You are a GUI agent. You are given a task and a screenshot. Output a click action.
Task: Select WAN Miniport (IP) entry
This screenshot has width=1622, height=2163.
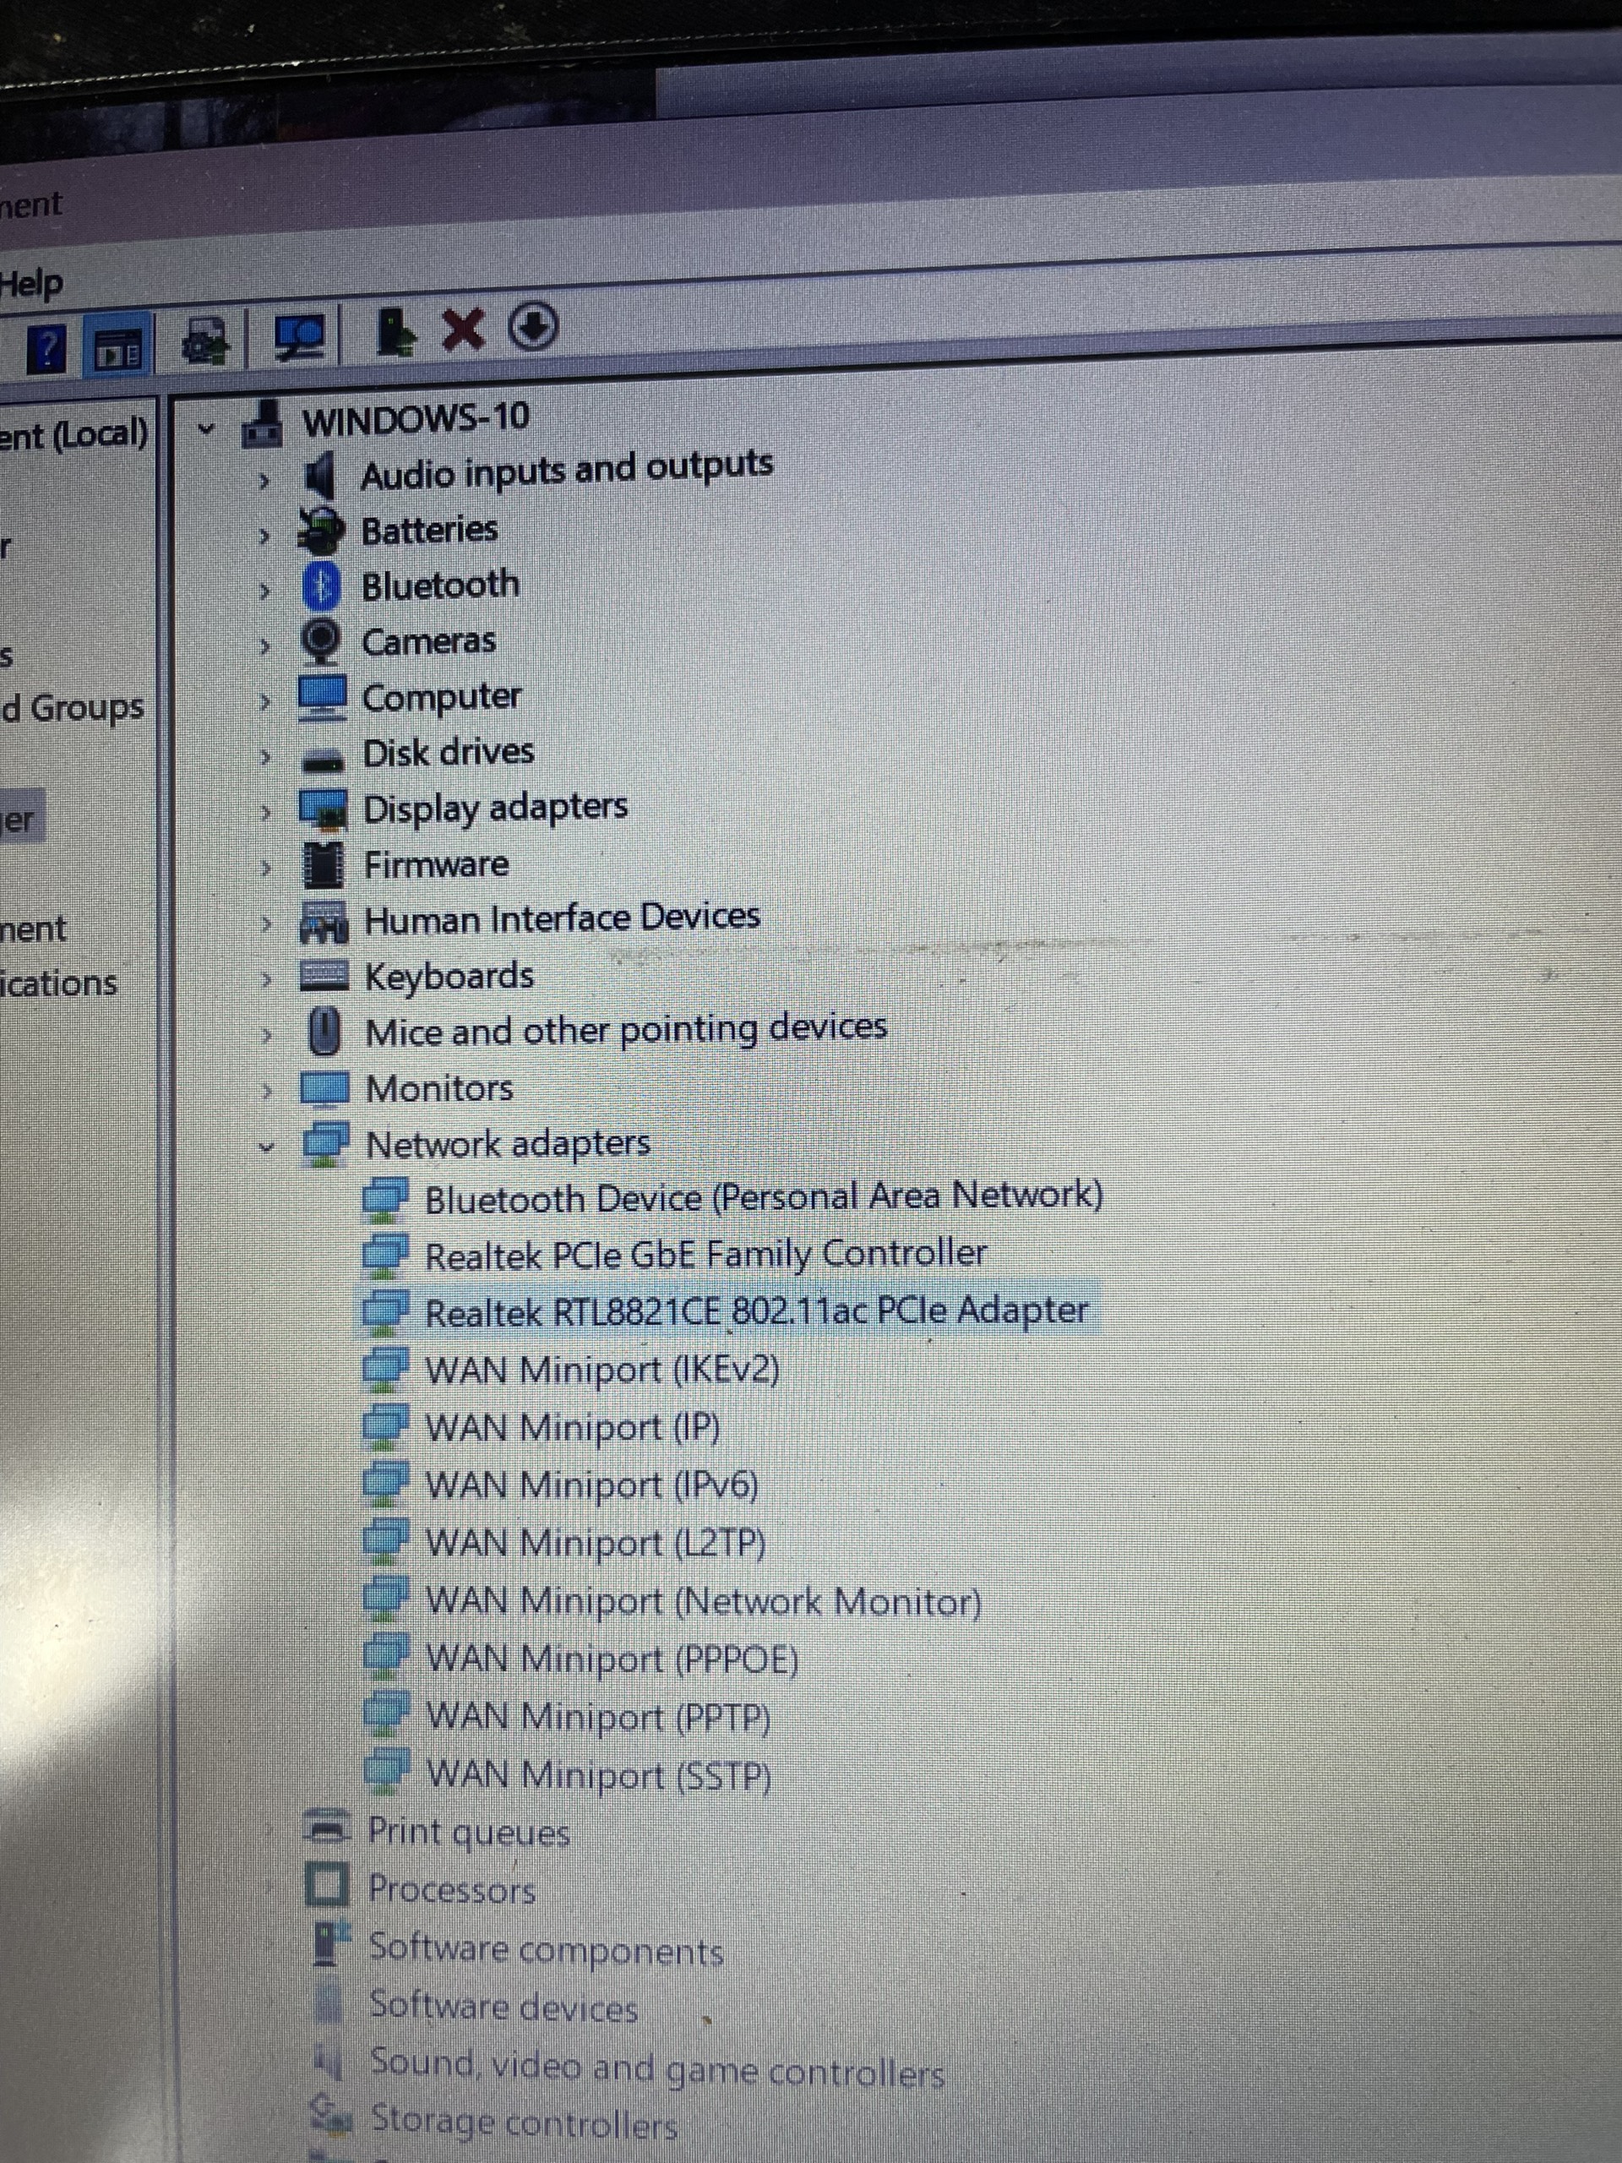573,1428
